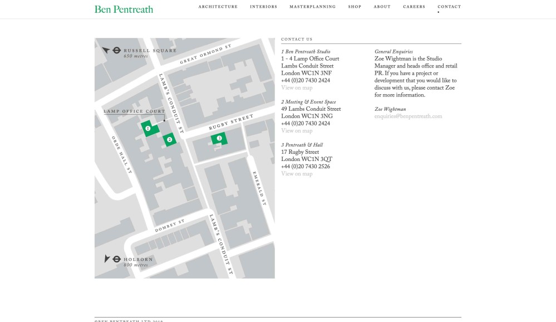Click the London WC1N 3NG postcode line
The width and height of the screenshot is (556, 322).
click(307, 116)
